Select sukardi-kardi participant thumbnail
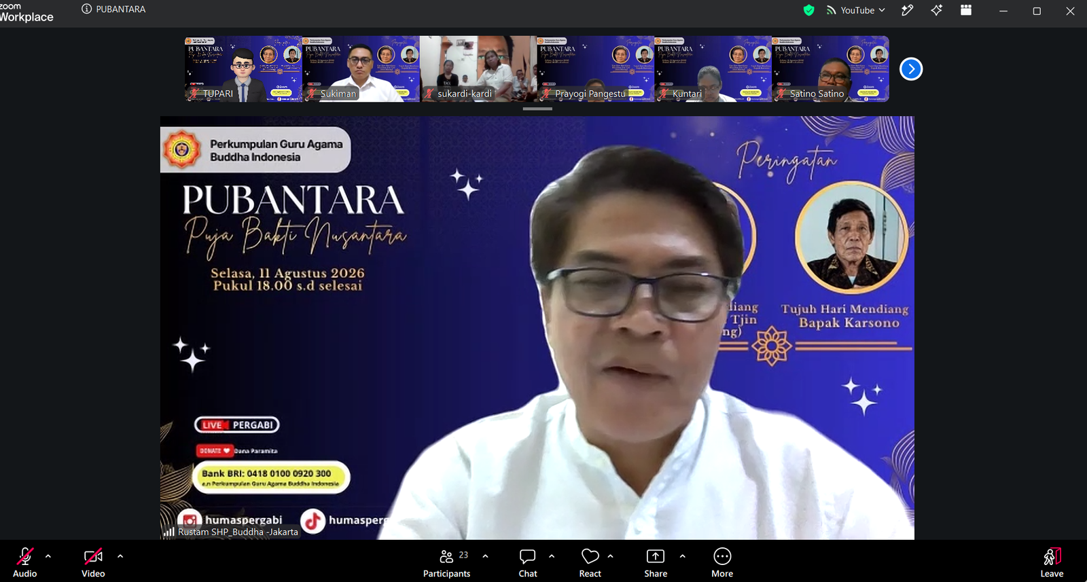 pos(478,69)
